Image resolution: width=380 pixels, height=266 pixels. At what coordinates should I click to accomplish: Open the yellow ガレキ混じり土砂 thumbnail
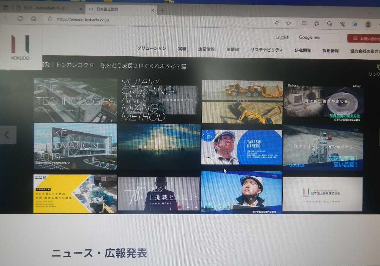75,194
